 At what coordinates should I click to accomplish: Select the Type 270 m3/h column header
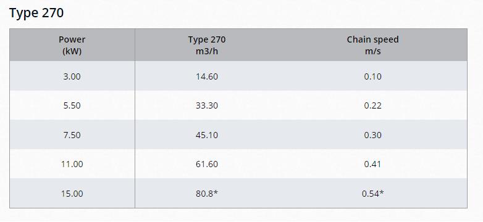point(207,45)
